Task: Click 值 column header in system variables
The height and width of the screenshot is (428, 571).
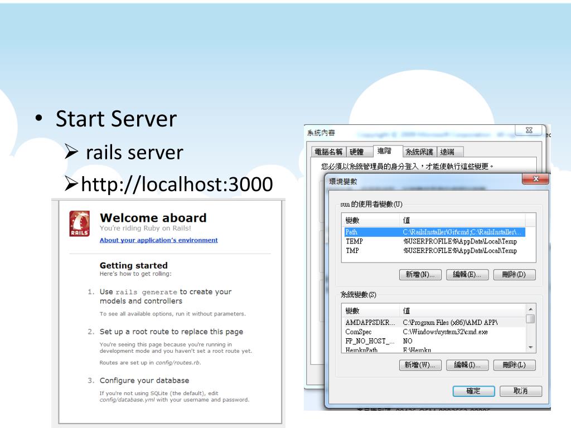Action: click(x=462, y=310)
